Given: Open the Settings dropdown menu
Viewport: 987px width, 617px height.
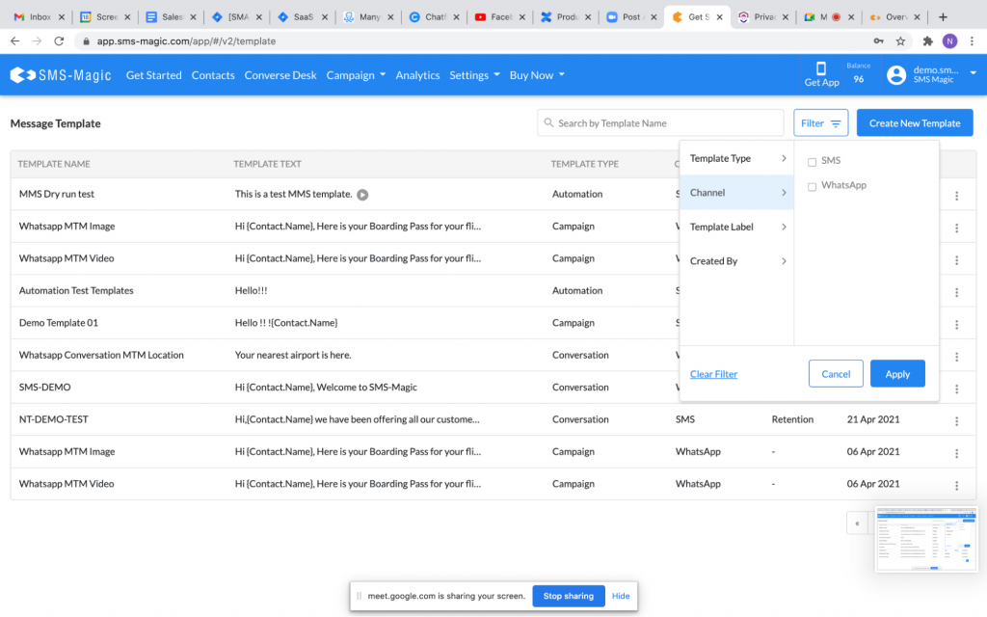Looking at the screenshot, I should pyautogui.click(x=474, y=75).
